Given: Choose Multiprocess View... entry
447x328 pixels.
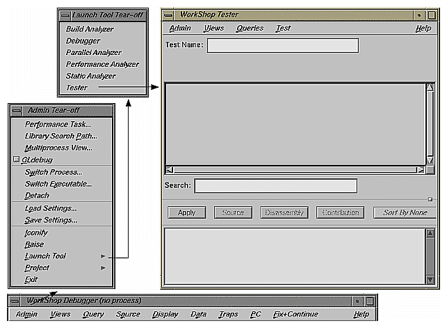Looking at the screenshot, I should (58, 148).
